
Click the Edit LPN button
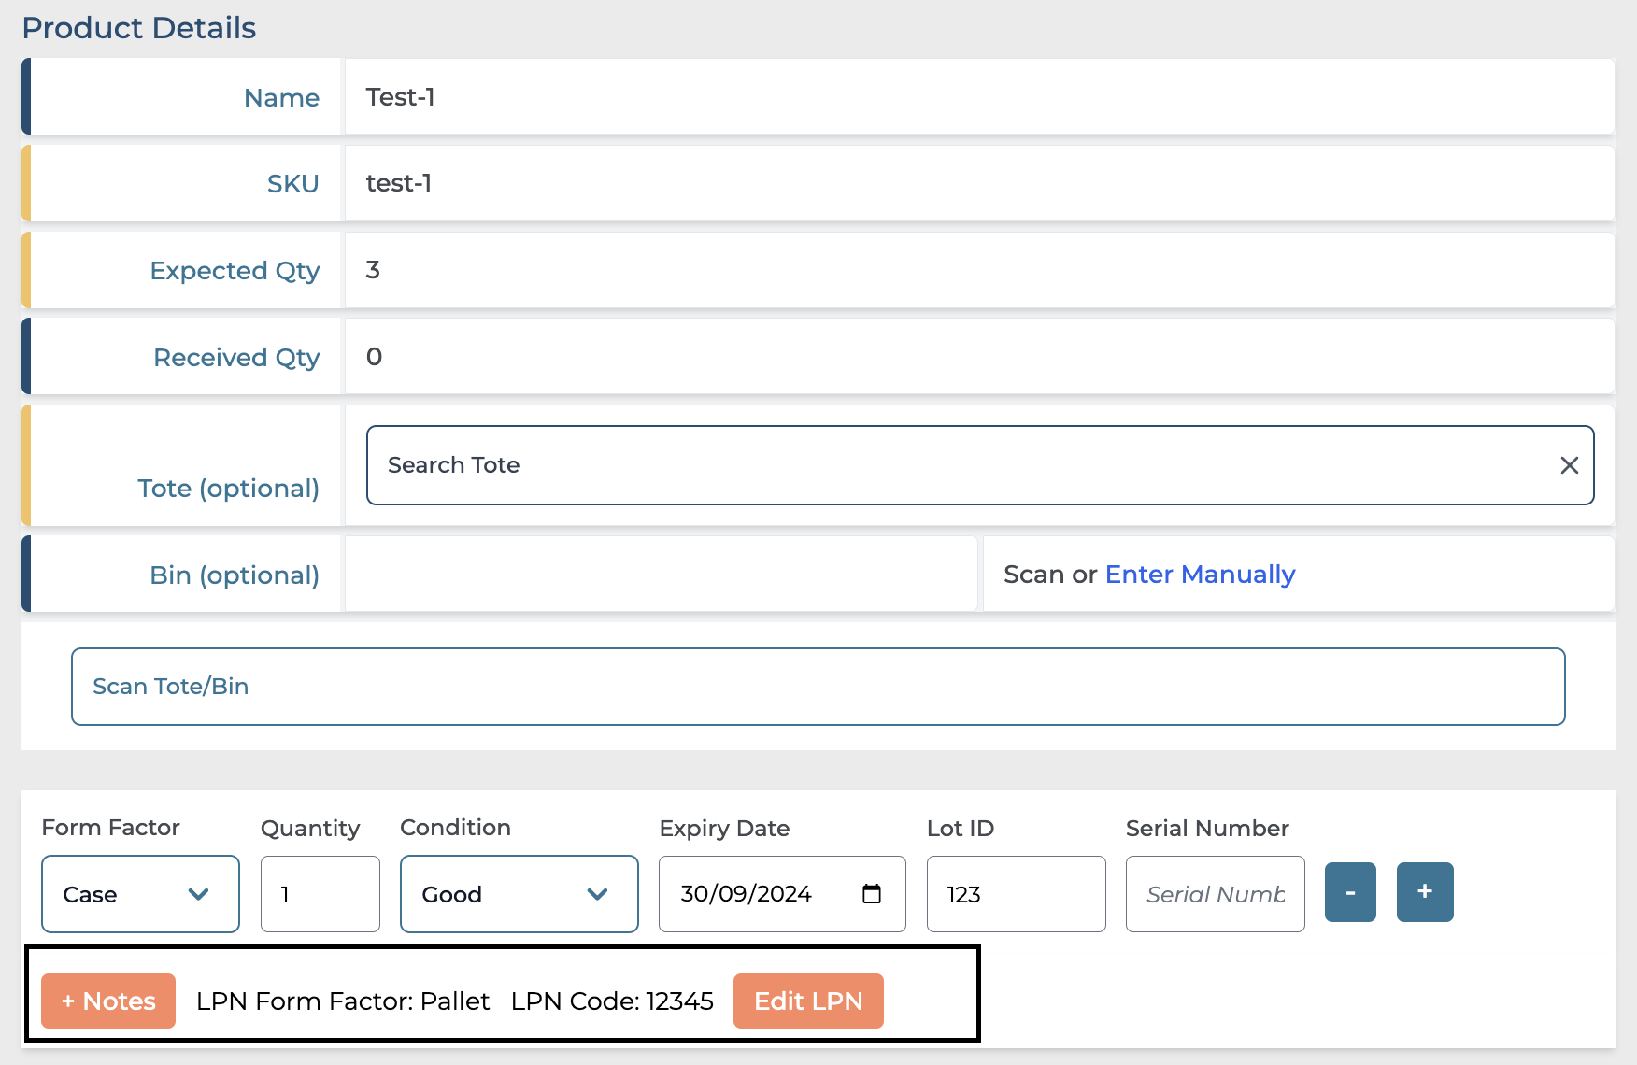(808, 1001)
